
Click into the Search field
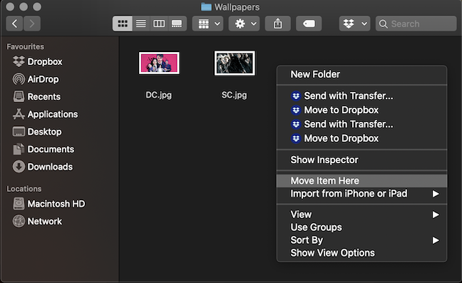click(416, 24)
